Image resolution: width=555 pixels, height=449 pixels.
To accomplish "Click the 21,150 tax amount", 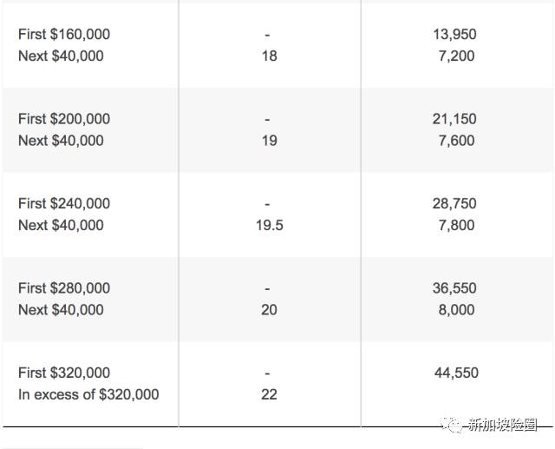I will pyautogui.click(x=454, y=119).
